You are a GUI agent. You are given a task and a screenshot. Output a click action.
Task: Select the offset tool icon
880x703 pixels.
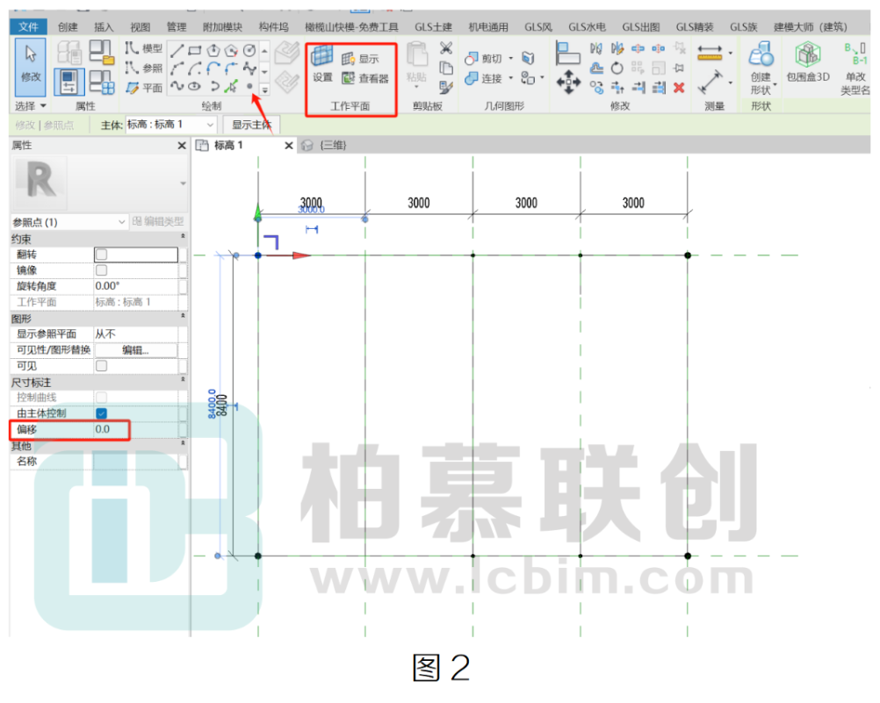tap(596, 68)
